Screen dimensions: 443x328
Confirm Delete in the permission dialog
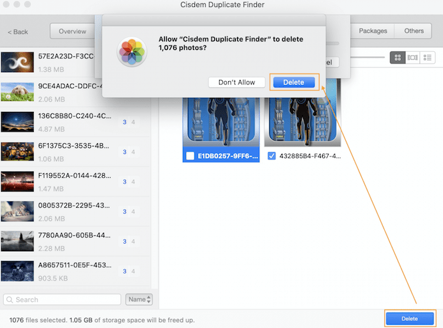pyautogui.click(x=293, y=82)
